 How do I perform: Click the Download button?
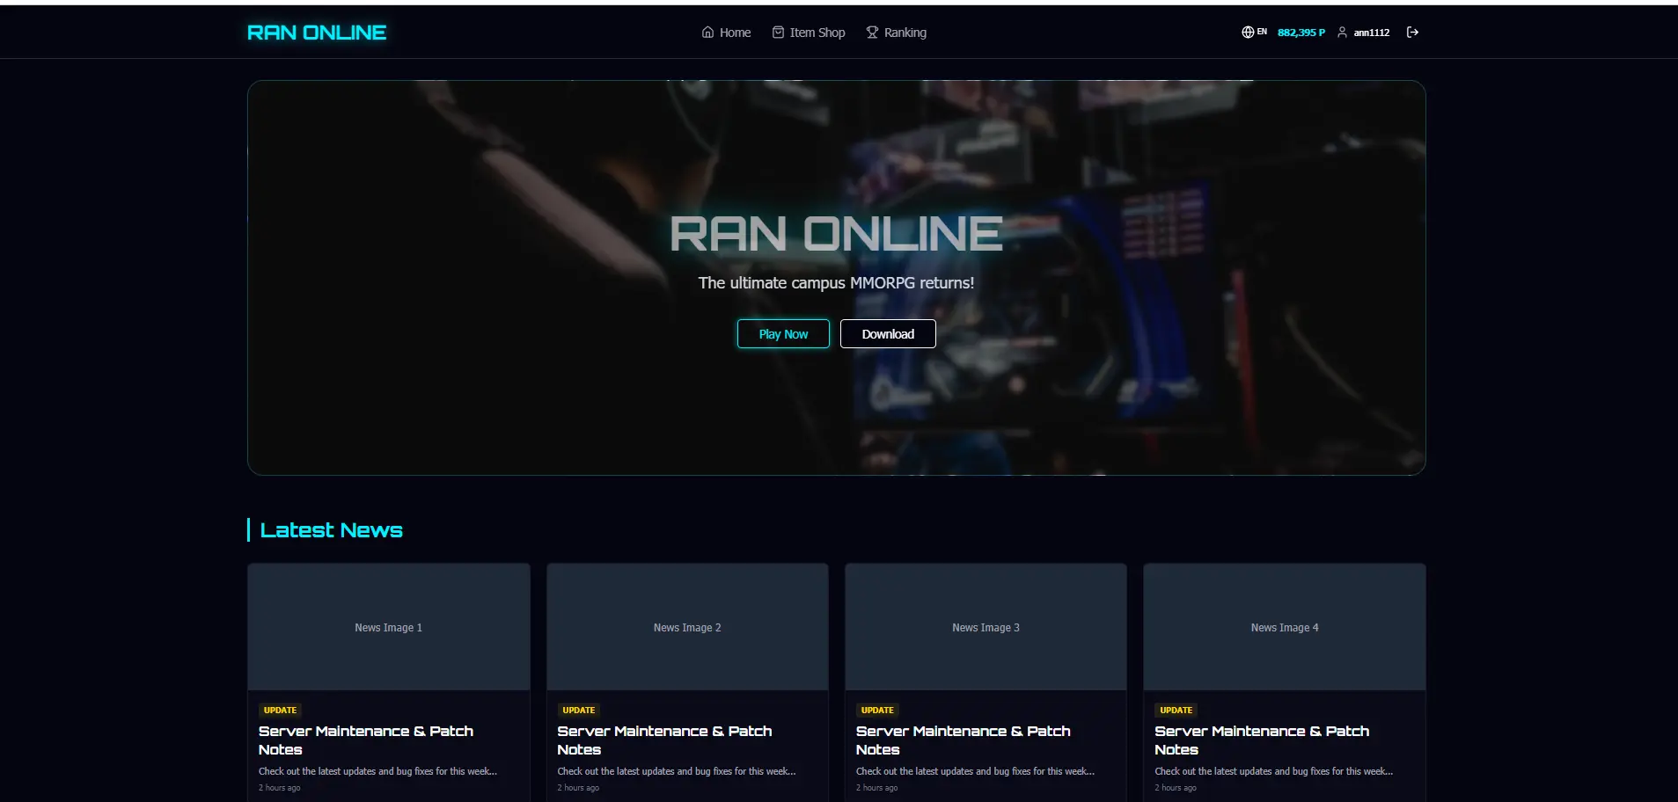(x=888, y=334)
